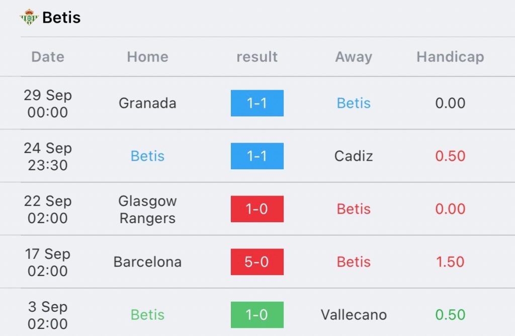Viewport: 515px width, 336px height.
Task: Click the result column header
Action: click(x=257, y=56)
